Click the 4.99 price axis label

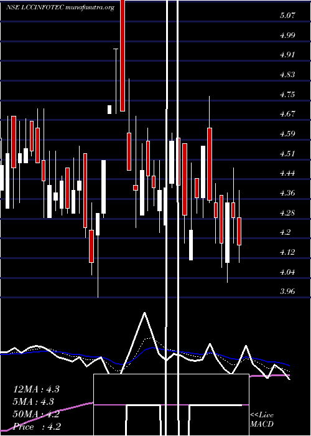[x=287, y=35]
